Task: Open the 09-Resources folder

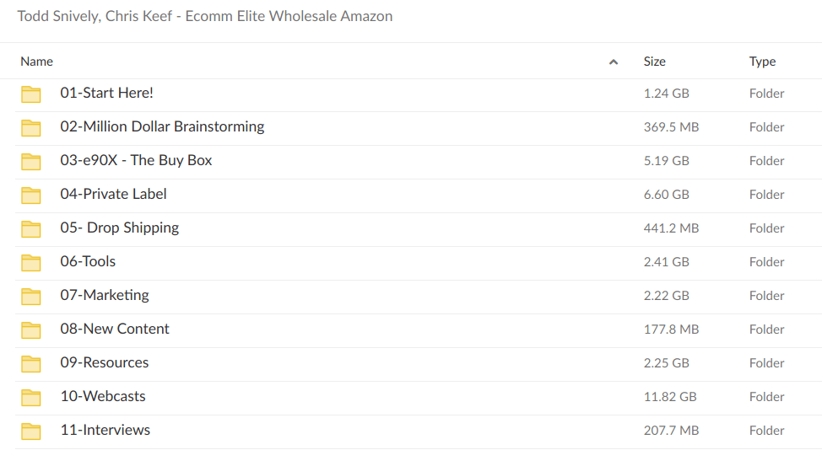Action: click(104, 362)
